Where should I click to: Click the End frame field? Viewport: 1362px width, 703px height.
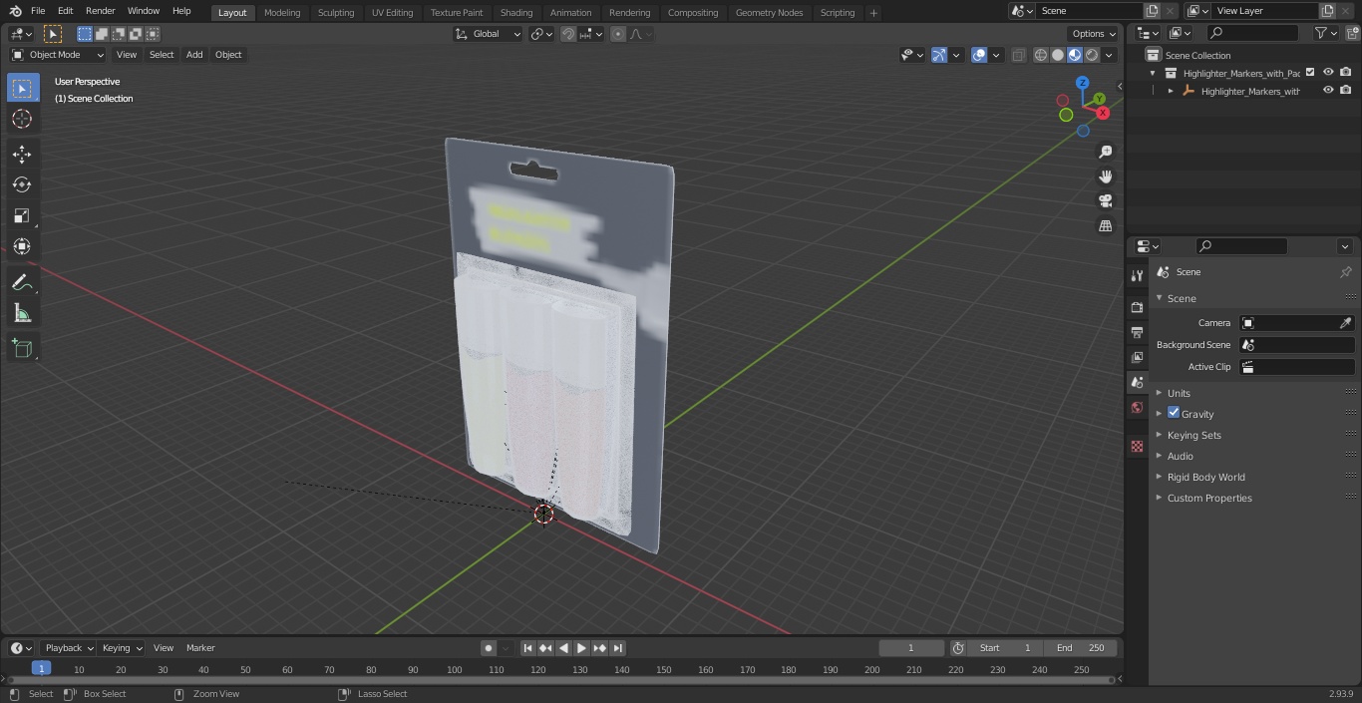coord(1081,648)
